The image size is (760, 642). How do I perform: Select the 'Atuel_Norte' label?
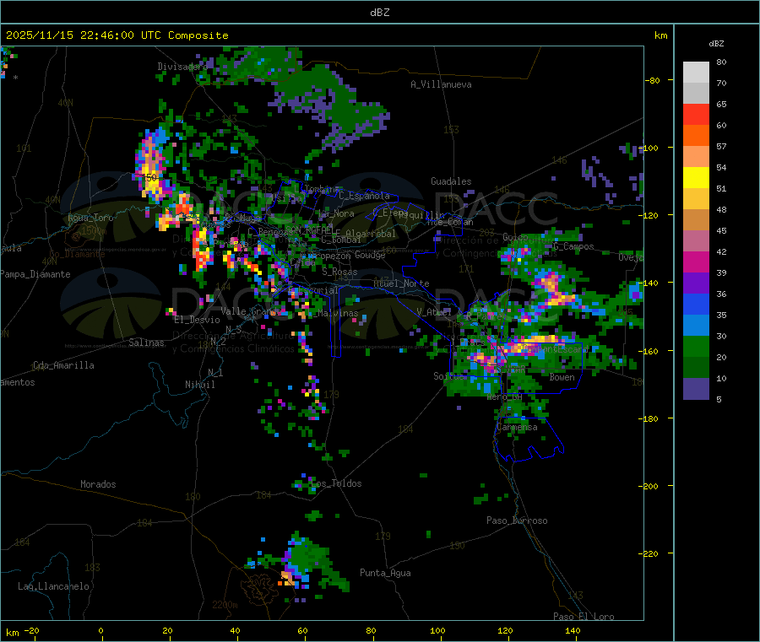[x=401, y=283]
